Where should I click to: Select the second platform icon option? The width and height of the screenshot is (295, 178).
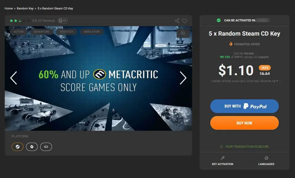click(x=32, y=147)
